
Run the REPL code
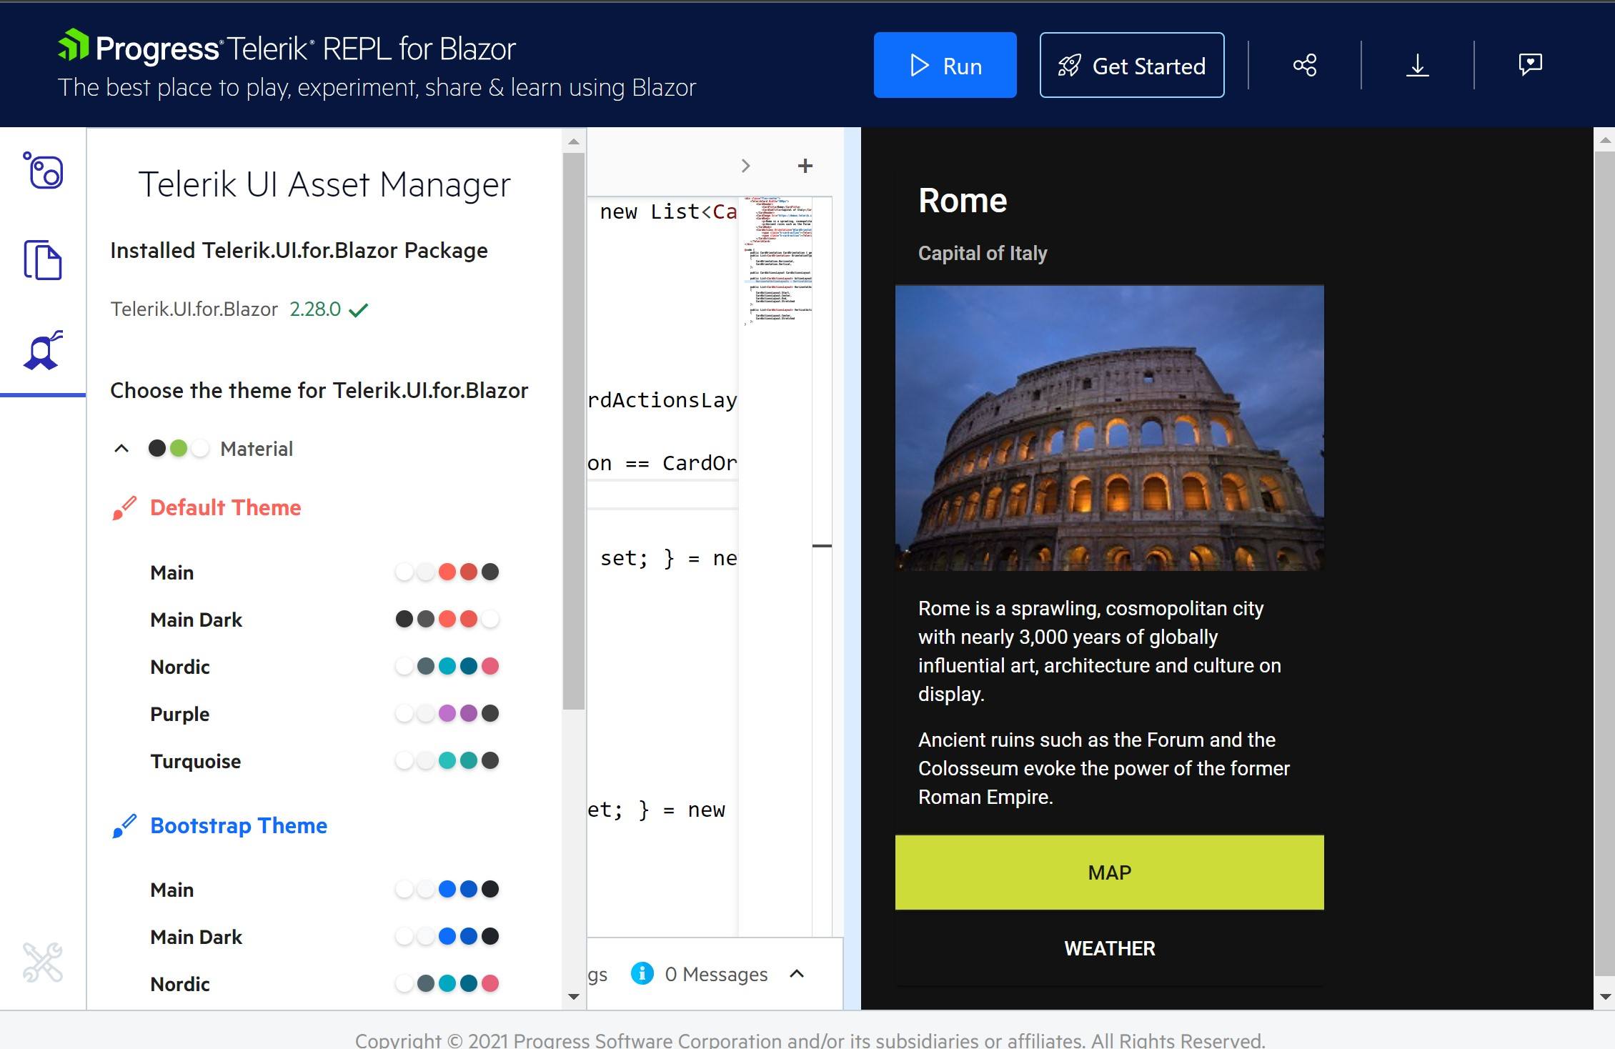pos(945,65)
